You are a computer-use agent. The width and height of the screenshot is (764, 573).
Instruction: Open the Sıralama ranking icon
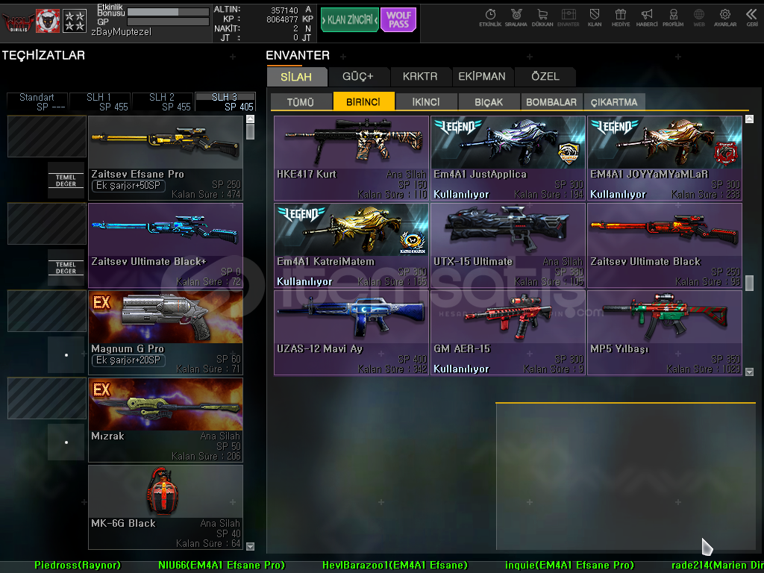pyautogui.click(x=516, y=18)
